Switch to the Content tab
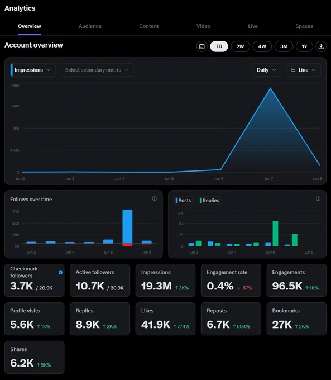Viewport: 331px width, 380px height. pos(148,26)
